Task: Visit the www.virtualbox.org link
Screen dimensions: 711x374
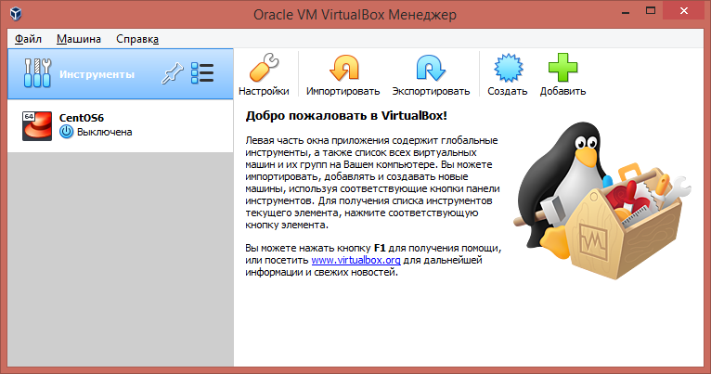Action: (355, 260)
